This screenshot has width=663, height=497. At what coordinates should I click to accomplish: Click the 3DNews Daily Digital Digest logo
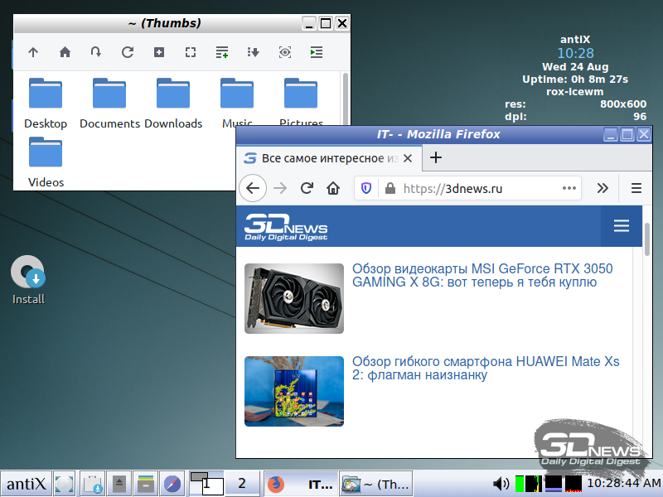286,227
